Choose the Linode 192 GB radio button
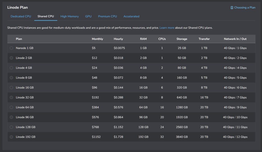262x152 pixels. 11,137
